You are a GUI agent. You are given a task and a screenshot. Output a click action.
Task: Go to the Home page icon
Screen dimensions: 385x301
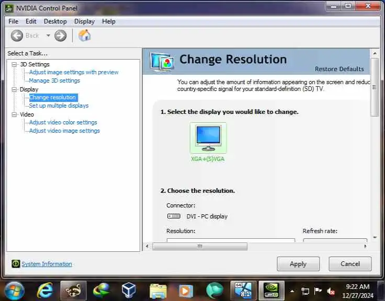pyautogui.click(x=84, y=36)
